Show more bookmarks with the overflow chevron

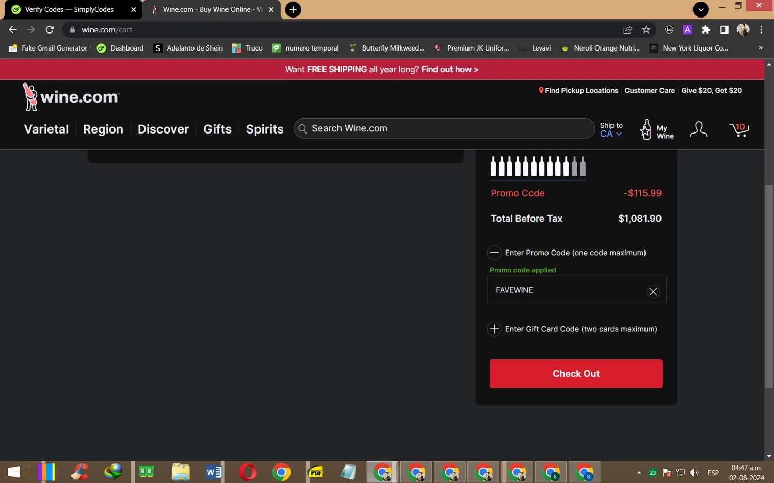(760, 48)
